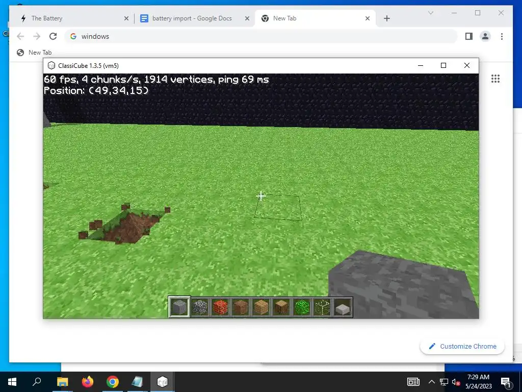Select the green leaves block in hotbar
522x392 pixels.
[302, 307]
